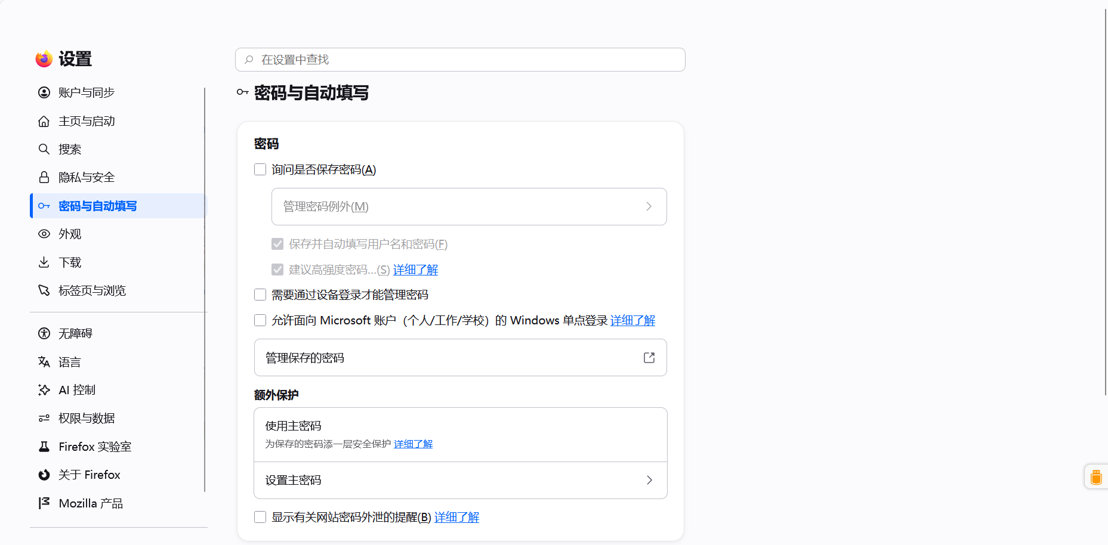Click the search magnifier in 在设置中查找 box

click(x=249, y=60)
